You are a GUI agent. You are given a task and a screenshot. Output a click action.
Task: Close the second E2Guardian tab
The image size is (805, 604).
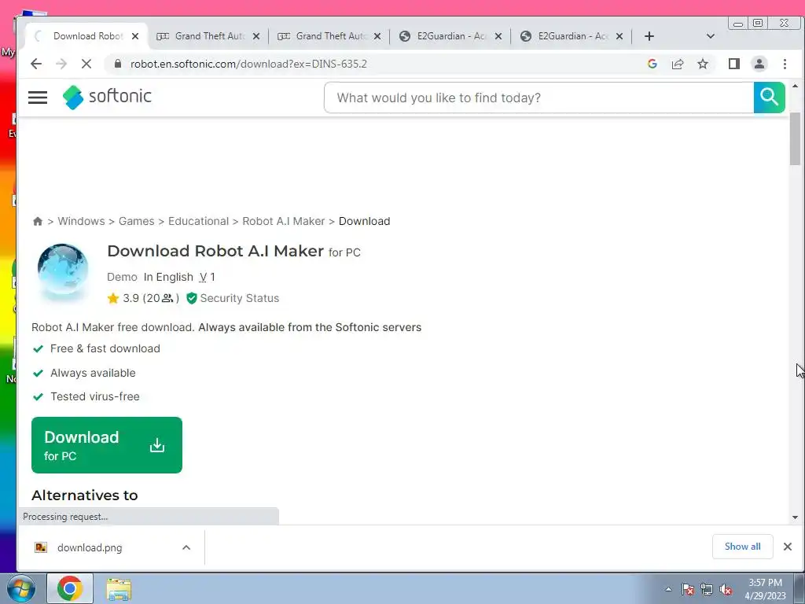click(x=619, y=36)
